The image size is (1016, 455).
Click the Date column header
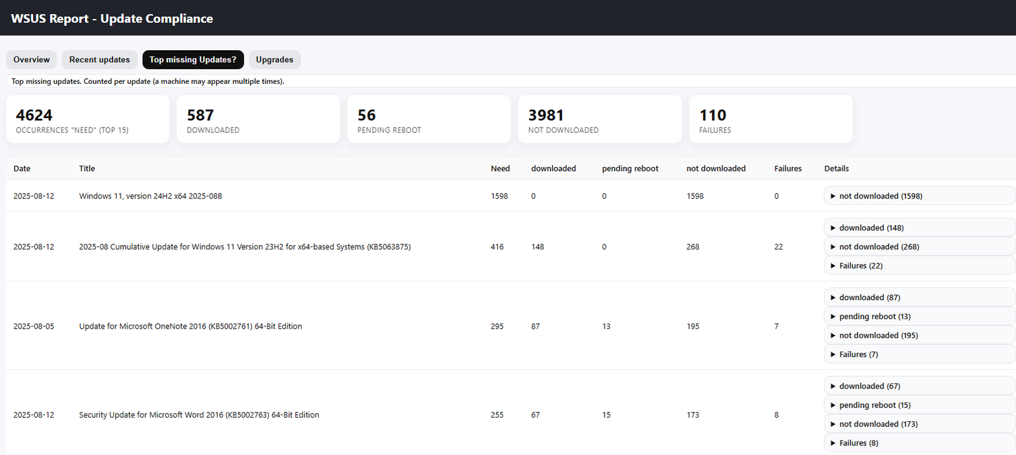coord(22,169)
